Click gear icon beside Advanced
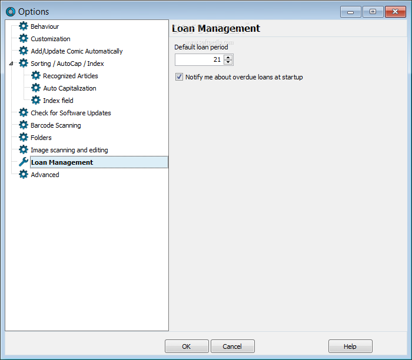 [24, 174]
